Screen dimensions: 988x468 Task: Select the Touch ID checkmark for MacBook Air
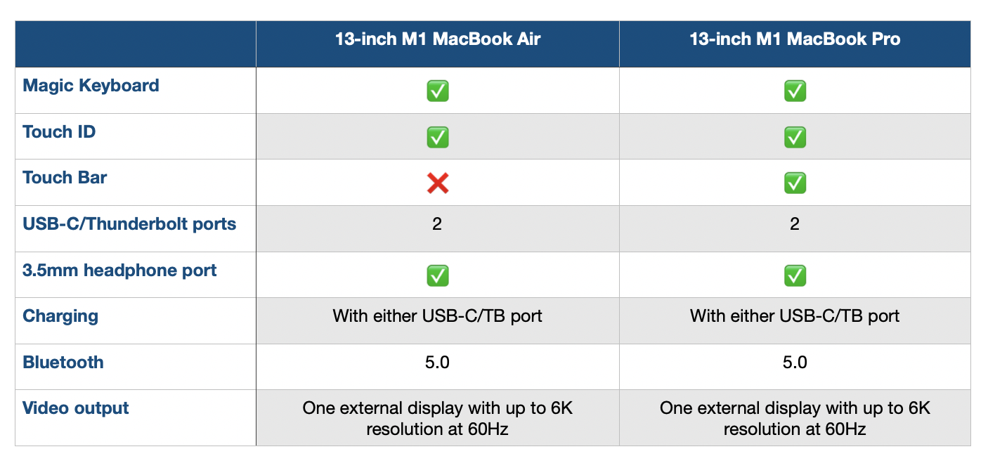pos(438,137)
